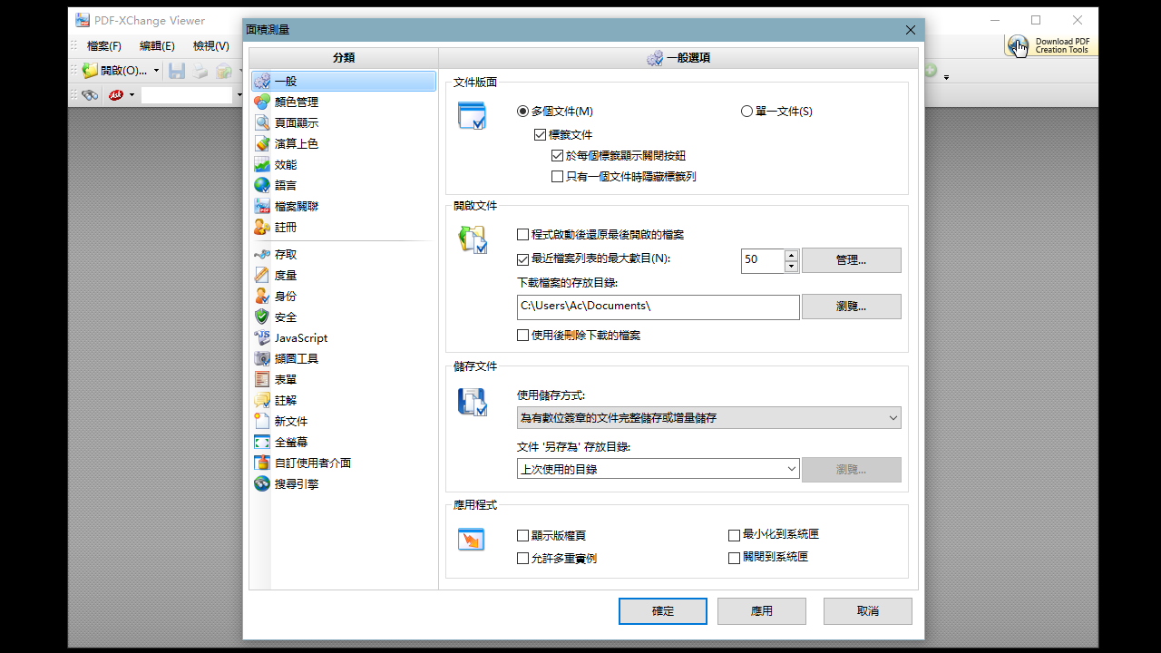
Task: Open the 編輯(E) menu
Action: coord(156,45)
